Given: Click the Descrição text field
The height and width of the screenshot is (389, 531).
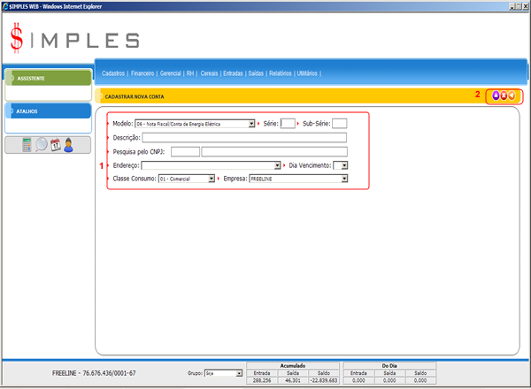Looking at the screenshot, I should (243, 138).
